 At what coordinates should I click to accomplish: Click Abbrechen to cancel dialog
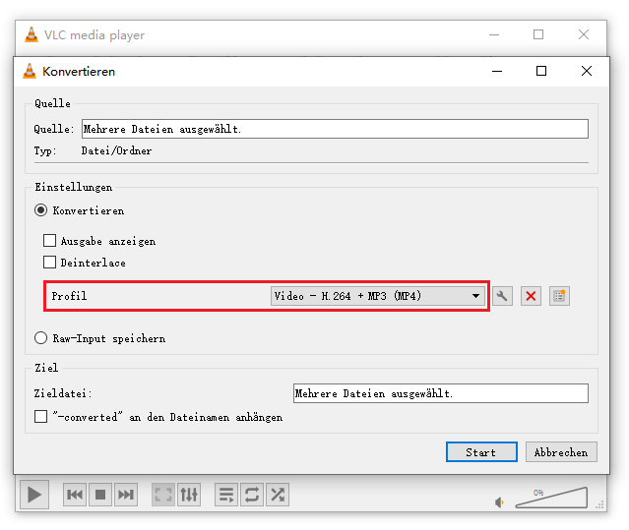click(x=561, y=452)
